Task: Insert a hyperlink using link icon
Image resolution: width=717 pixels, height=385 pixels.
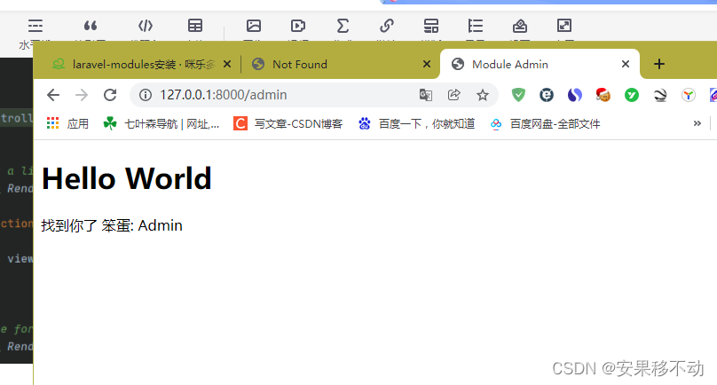Action: (387, 26)
